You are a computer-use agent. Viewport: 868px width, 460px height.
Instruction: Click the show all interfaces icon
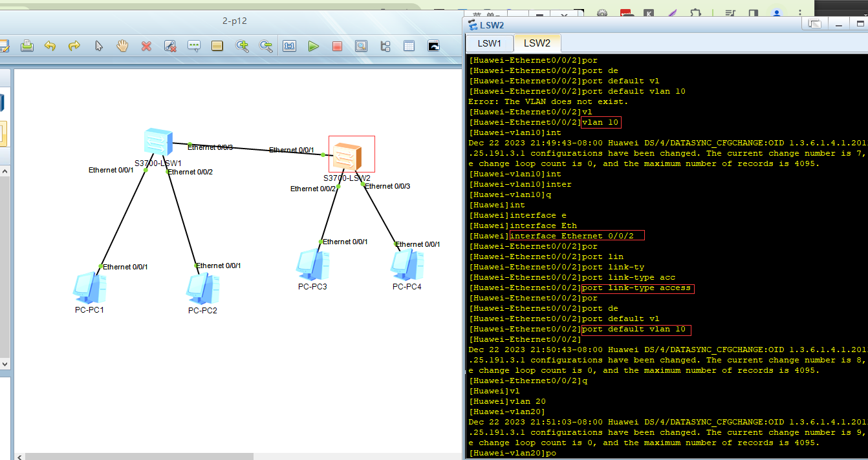pyautogui.click(x=385, y=46)
